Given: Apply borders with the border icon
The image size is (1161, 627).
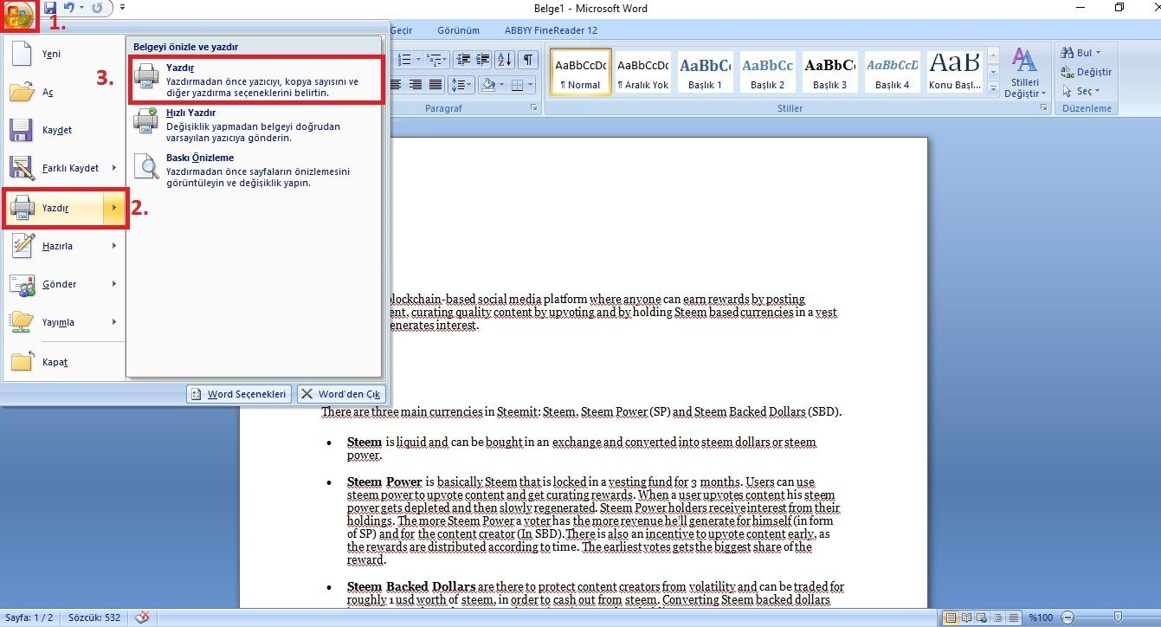Looking at the screenshot, I should [518, 84].
